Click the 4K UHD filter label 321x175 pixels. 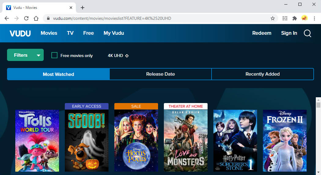click(115, 55)
